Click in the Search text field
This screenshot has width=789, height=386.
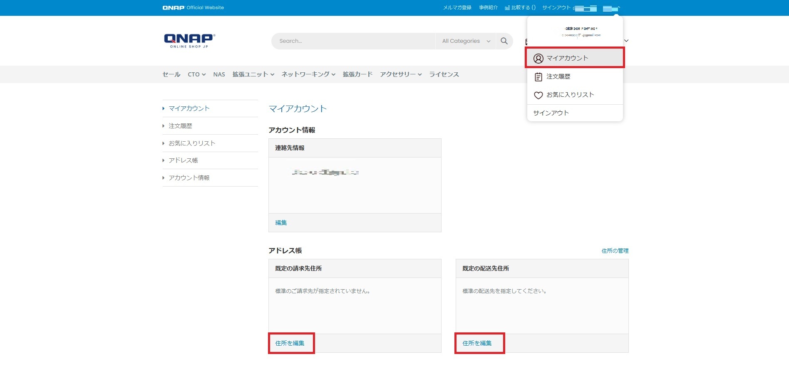(353, 41)
